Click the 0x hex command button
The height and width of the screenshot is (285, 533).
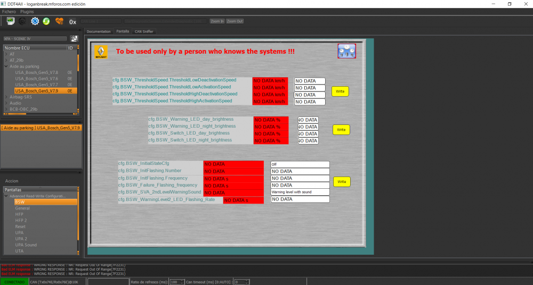tap(72, 22)
